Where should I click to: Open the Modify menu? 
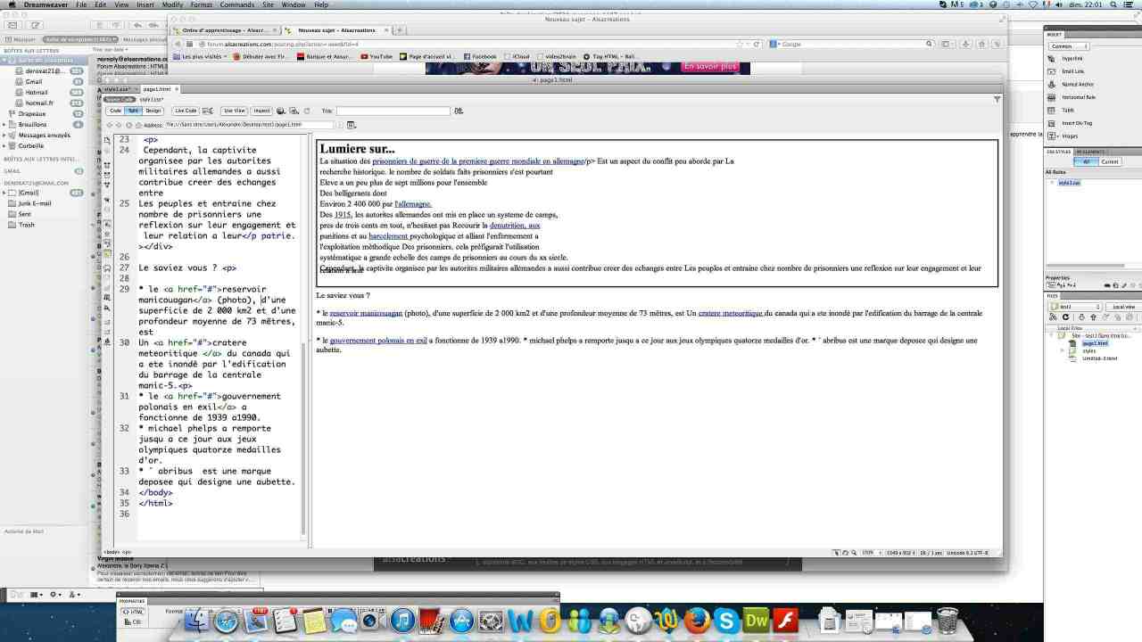[172, 4]
